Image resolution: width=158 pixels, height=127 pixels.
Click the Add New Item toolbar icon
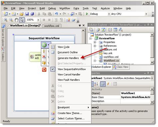coord(14,14)
